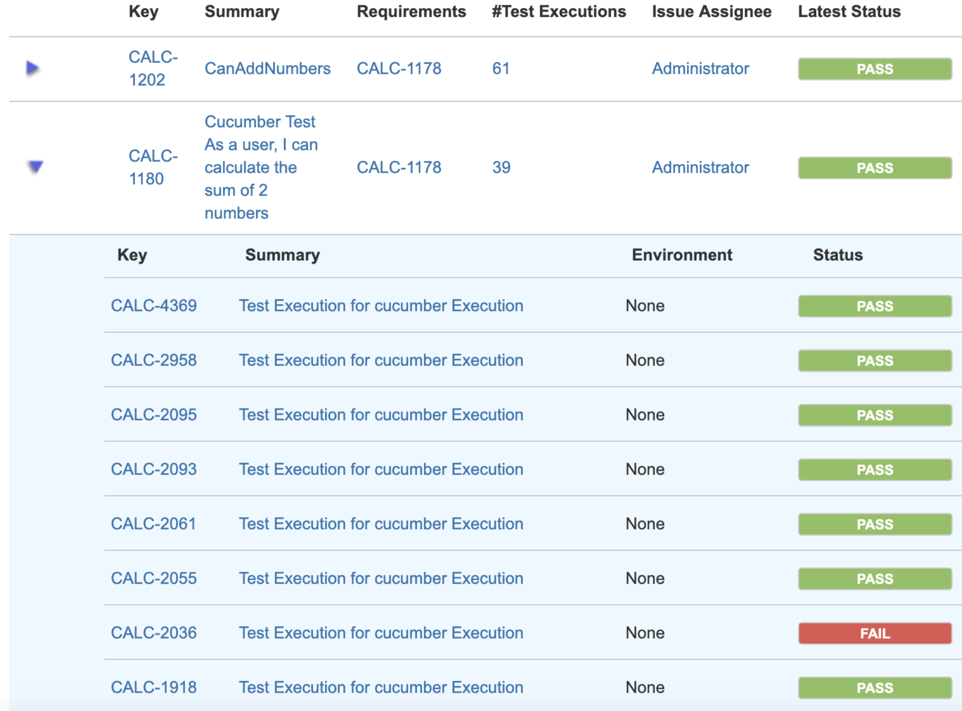Open the CALC-1918 test execution key

click(x=153, y=687)
